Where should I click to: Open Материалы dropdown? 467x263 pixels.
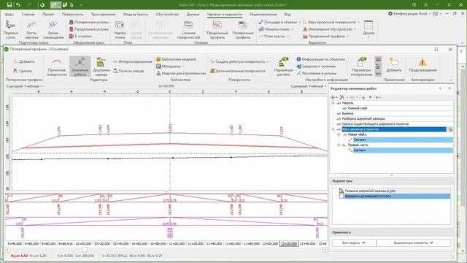click(x=171, y=66)
